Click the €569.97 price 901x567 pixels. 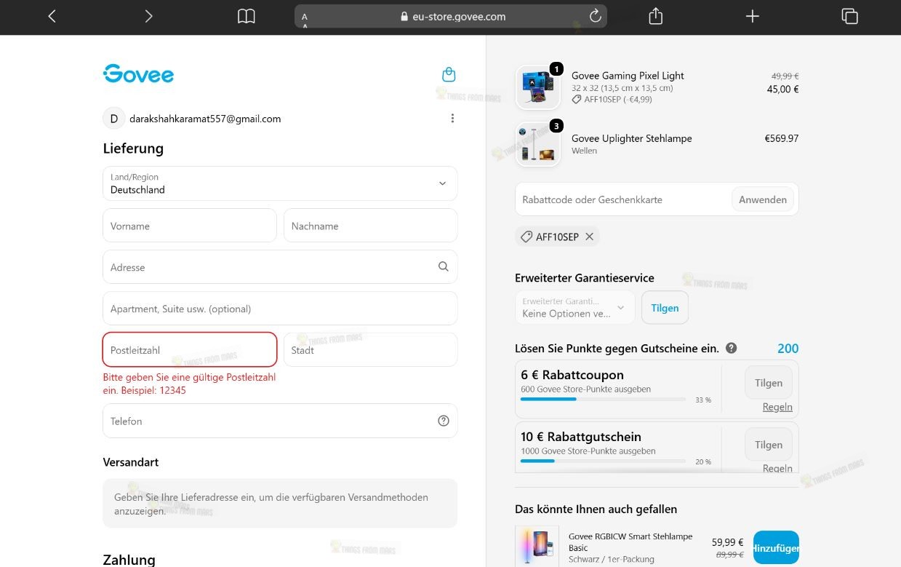[781, 138]
